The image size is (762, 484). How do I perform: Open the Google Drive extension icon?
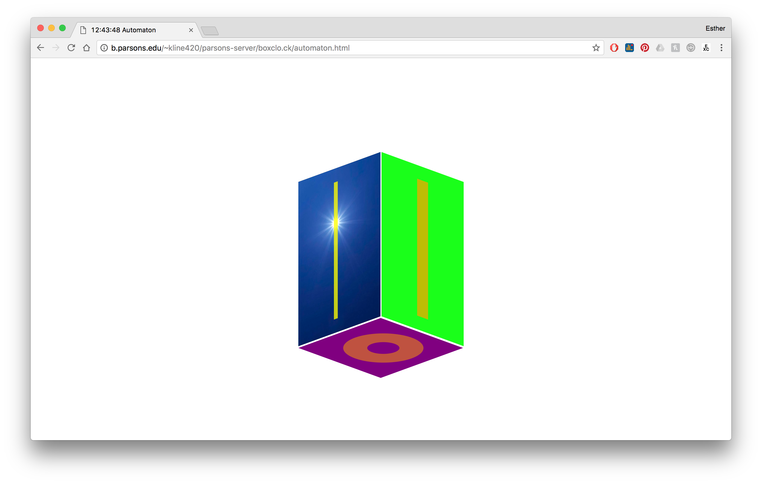pyautogui.click(x=660, y=48)
